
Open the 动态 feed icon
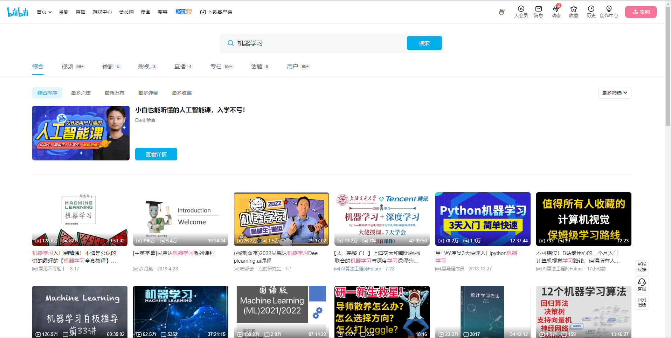[x=556, y=9]
